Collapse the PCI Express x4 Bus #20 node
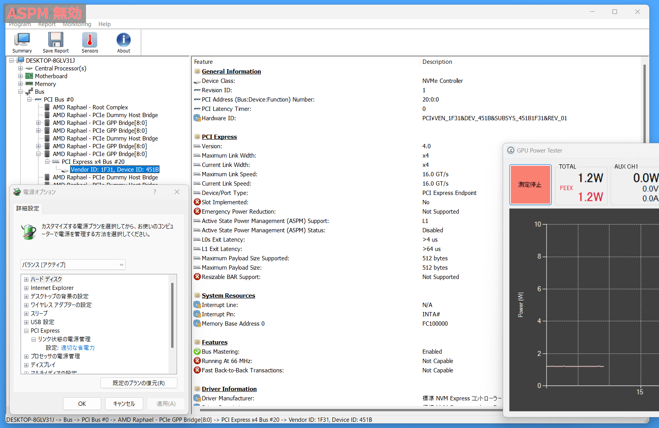659x428 pixels. [47, 162]
